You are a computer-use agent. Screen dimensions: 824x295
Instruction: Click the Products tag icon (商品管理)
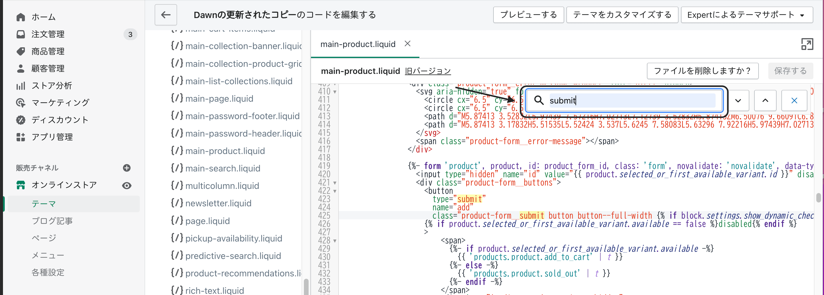click(x=20, y=51)
